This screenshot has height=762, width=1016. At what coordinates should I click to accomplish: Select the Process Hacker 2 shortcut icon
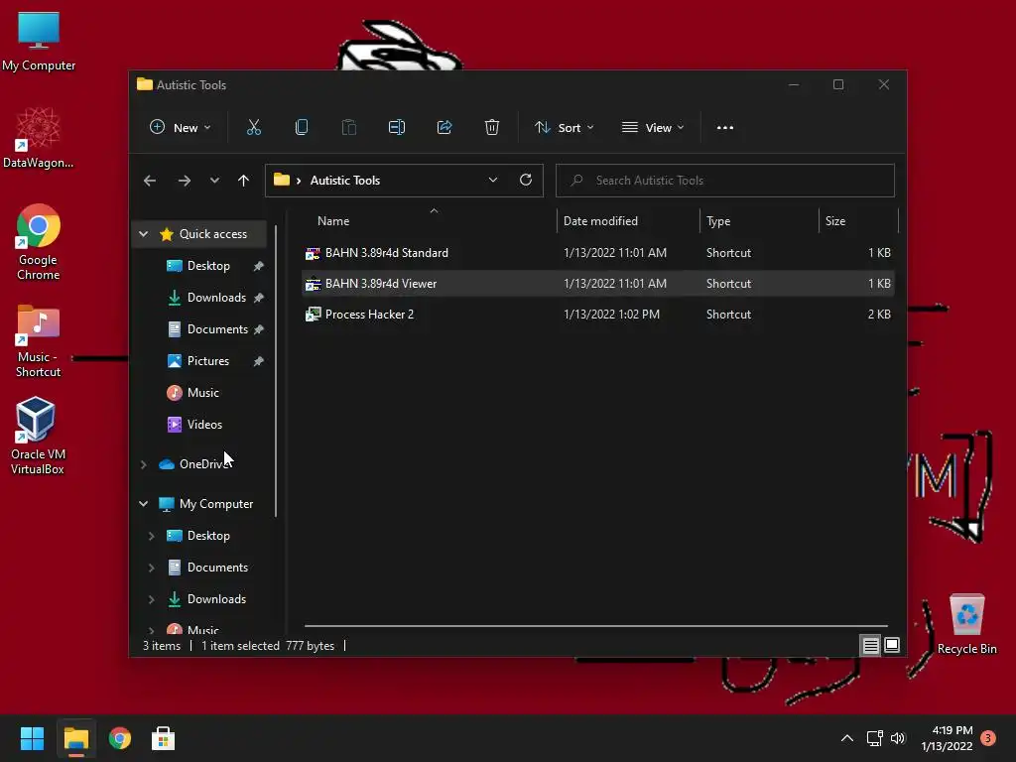[313, 315]
